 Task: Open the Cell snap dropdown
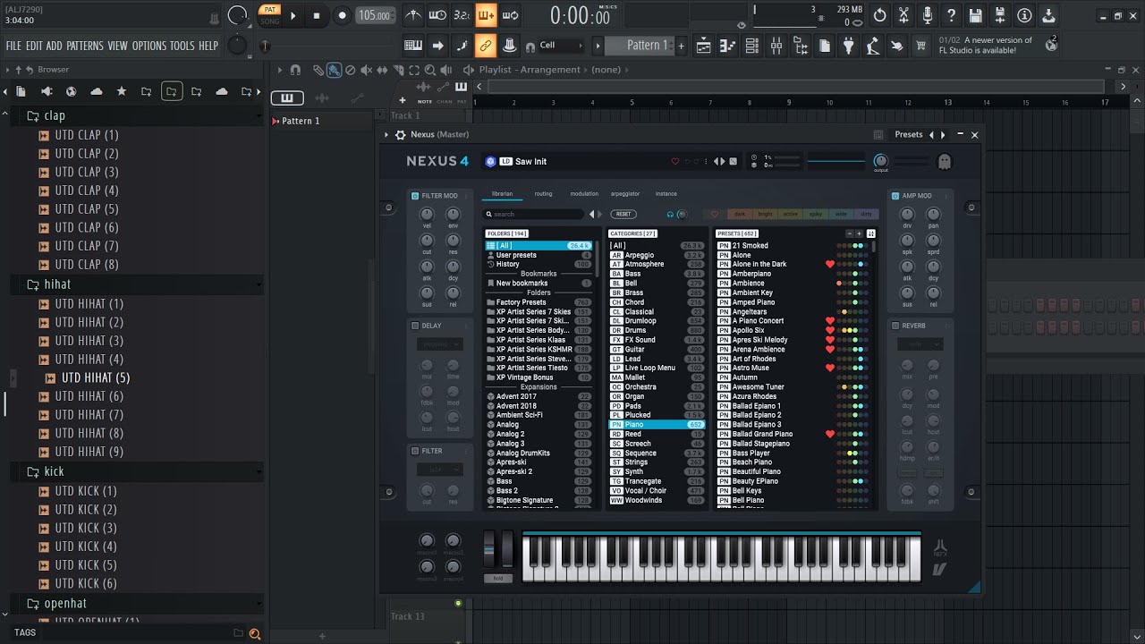pyautogui.click(x=561, y=46)
